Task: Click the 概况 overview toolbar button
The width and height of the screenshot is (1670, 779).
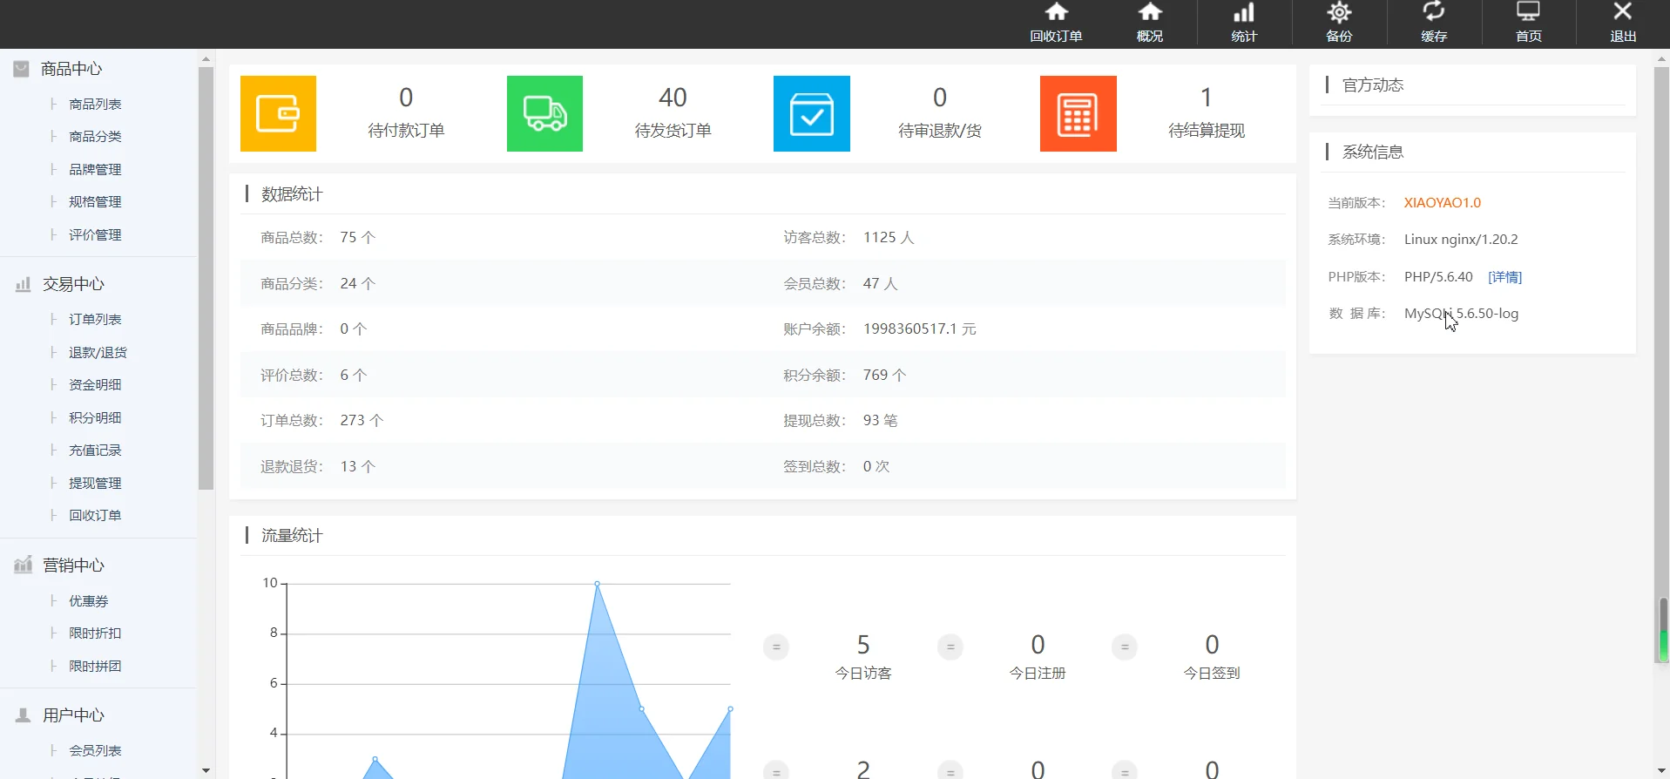Action: click(x=1150, y=23)
